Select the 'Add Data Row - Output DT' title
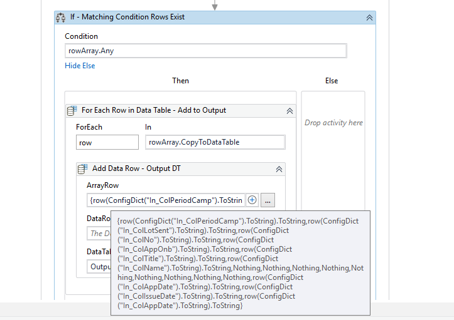Image resolution: width=454 pixels, height=320 pixels. click(x=137, y=169)
